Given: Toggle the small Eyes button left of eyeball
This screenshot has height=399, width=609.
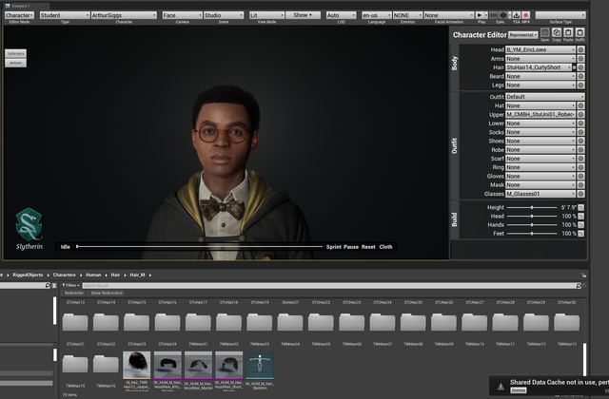Looking at the screenshot, I should (x=493, y=15).
